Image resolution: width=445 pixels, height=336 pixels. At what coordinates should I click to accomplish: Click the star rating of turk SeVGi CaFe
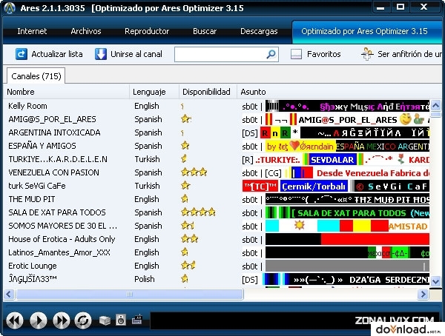(185, 186)
